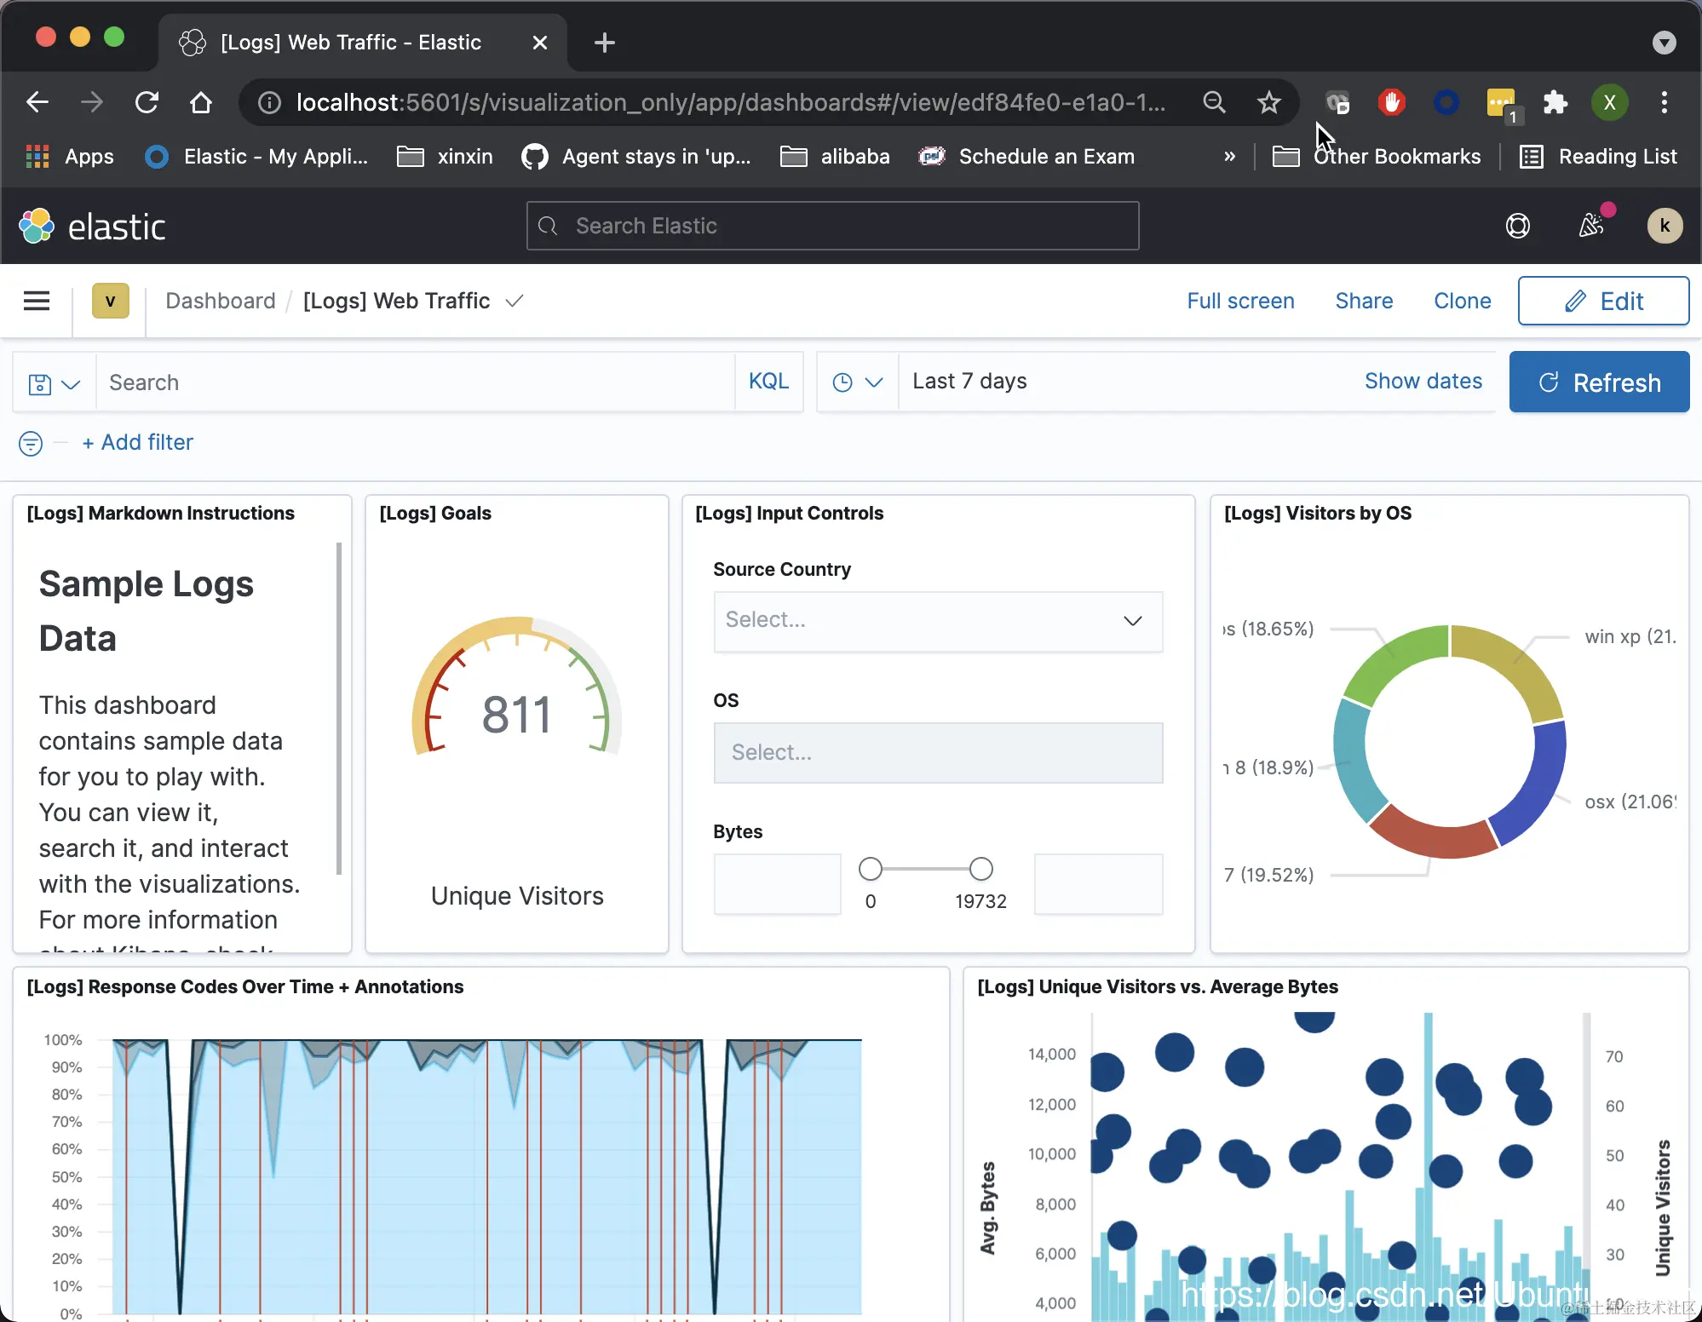Open the Chrome extensions puzzle icon
Viewport: 1702px width, 1322px height.
tap(1555, 103)
